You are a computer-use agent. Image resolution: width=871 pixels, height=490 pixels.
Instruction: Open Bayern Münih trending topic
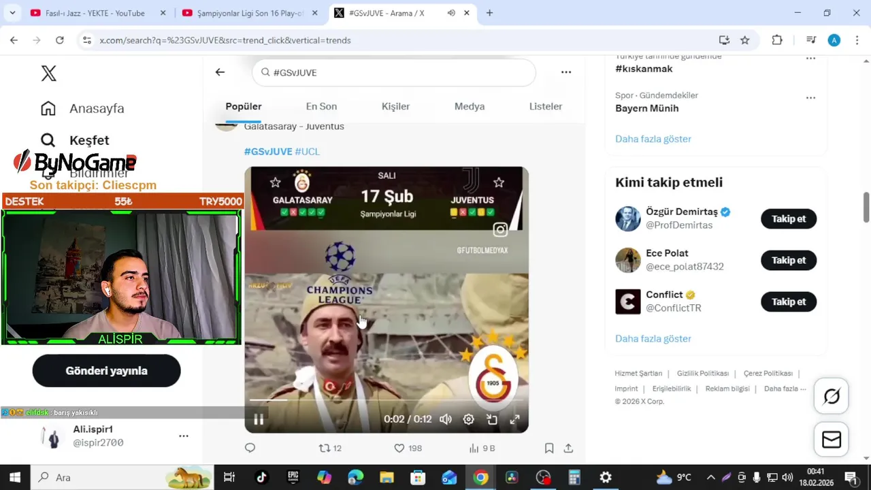pos(646,108)
